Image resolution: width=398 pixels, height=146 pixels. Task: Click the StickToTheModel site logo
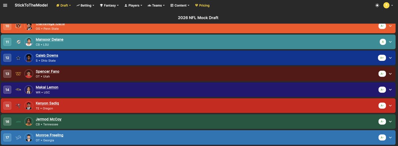(31, 5)
